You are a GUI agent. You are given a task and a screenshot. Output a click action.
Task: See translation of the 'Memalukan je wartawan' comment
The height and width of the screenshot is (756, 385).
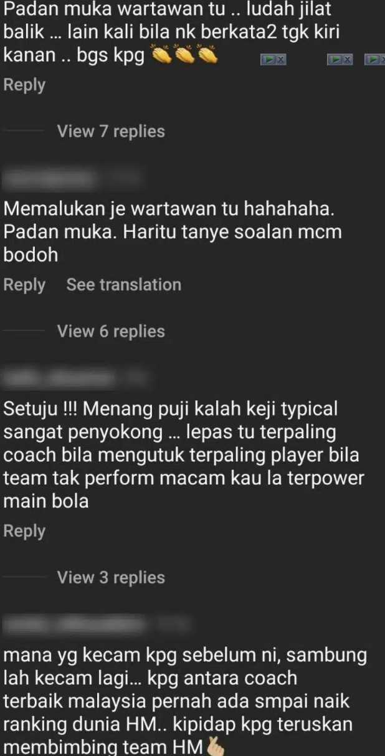click(x=124, y=285)
